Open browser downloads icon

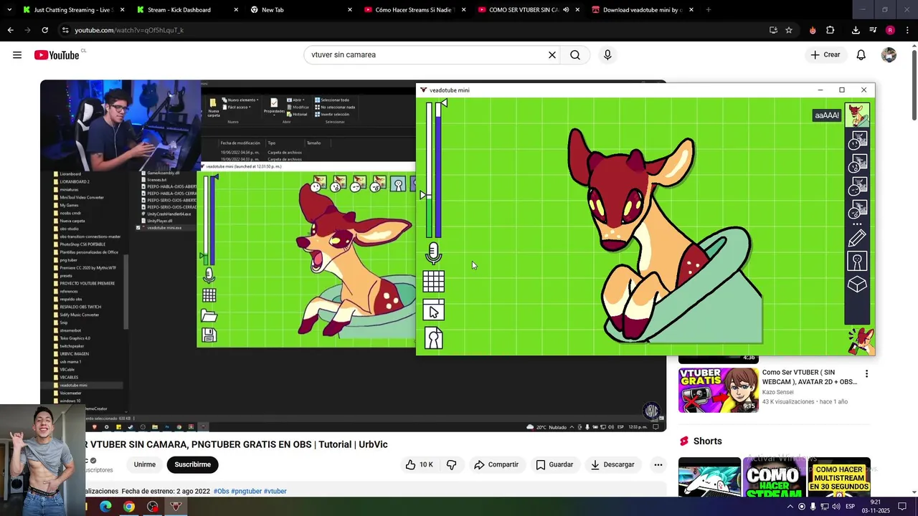(856, 30)
